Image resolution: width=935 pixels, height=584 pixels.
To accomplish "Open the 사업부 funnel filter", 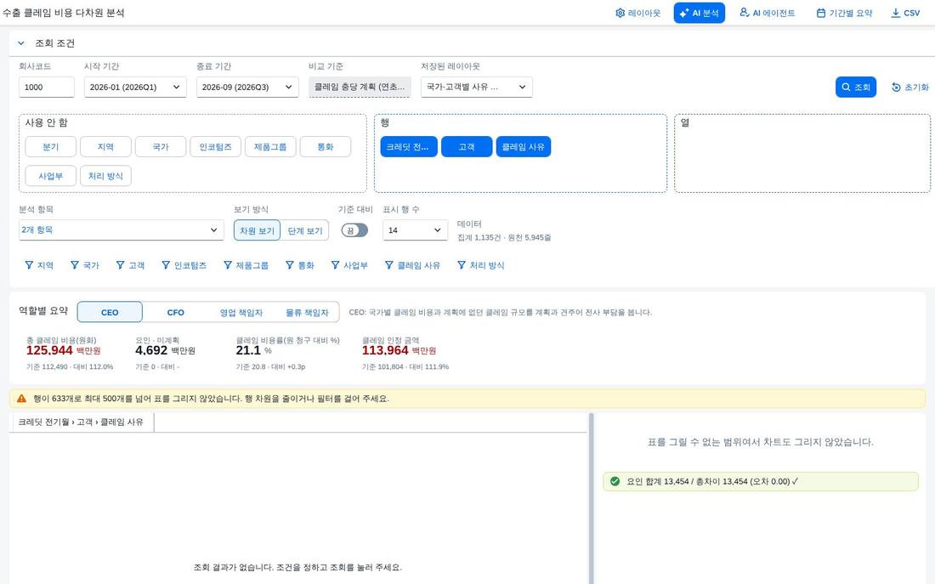I will tap(349, 265).
